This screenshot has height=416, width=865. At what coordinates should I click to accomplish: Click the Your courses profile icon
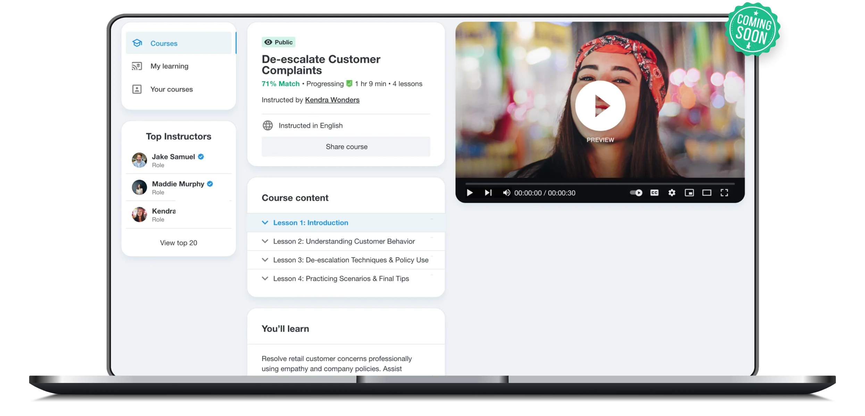[x=137, y=89]
